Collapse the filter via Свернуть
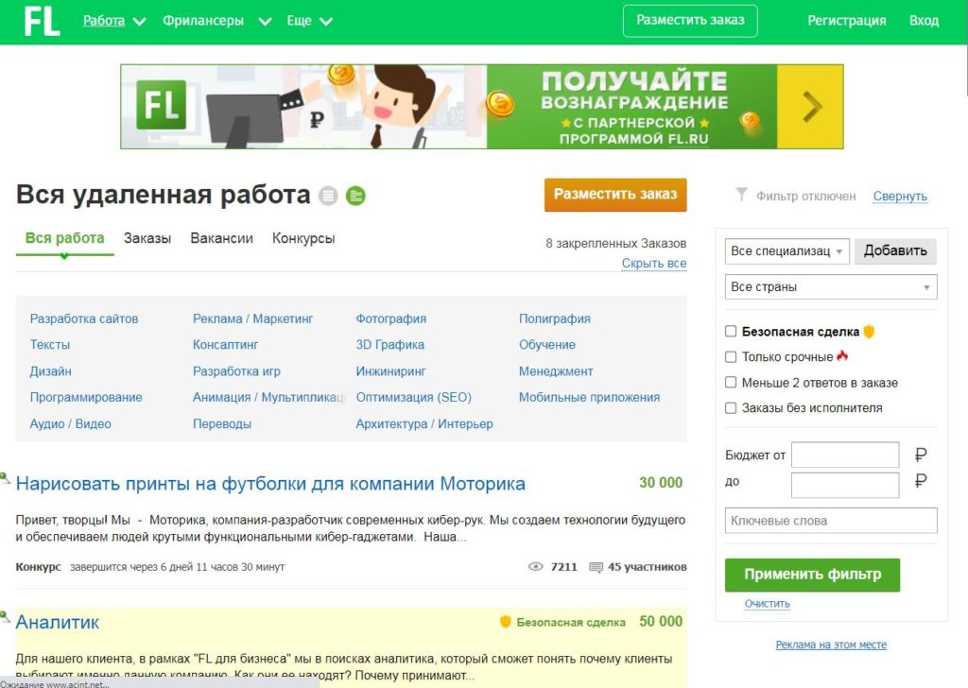 pyautogui.click(x=900, y=197)
